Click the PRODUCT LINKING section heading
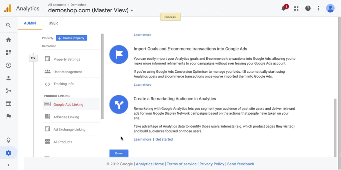Image resolution: width=341 pixels, height=170 pixels. pyautogui.click(x=57, y=96)
